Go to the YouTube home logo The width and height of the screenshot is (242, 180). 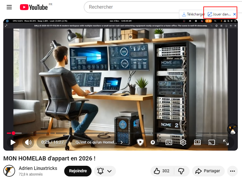point(34,7)
